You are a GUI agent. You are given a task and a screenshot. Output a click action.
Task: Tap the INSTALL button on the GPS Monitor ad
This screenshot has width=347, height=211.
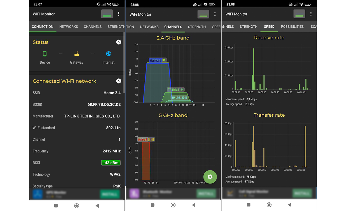[110, 194]
